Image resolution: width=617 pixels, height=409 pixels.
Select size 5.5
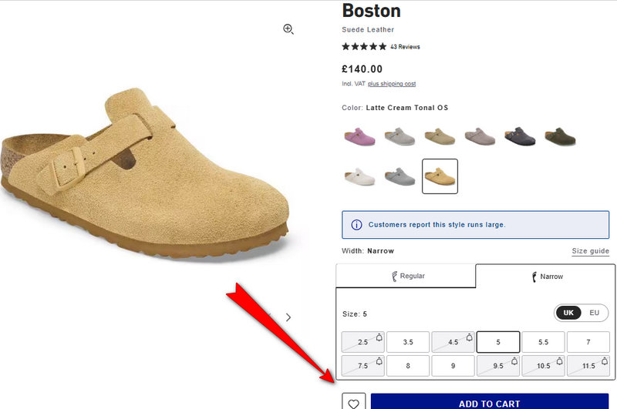[544, 342]
